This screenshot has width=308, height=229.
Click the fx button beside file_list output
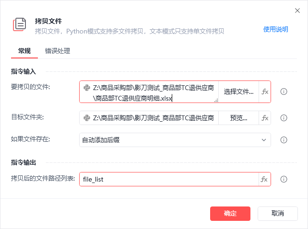pyautogui.click(x=264, y=179)
